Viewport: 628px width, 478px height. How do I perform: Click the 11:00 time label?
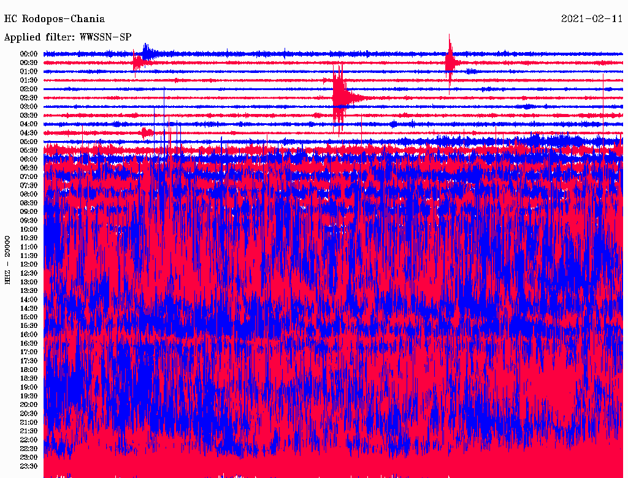[x=29, y=247]
